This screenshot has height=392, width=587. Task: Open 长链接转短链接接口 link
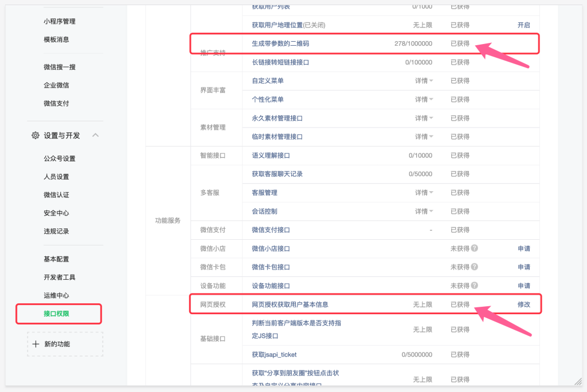tap(280, 62)
